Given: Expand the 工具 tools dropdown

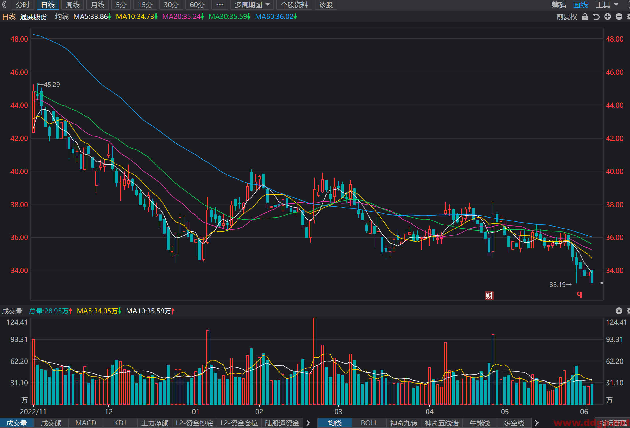Looking at the screenshot, I should [607, 5].
